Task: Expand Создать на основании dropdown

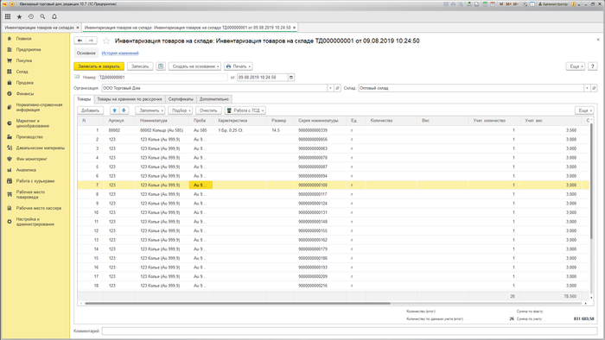Action: (194, 66)
